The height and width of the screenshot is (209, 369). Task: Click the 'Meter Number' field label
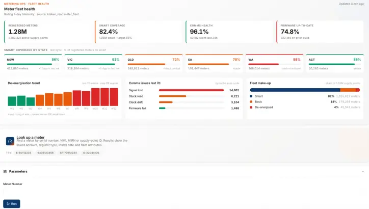point(13,184)
